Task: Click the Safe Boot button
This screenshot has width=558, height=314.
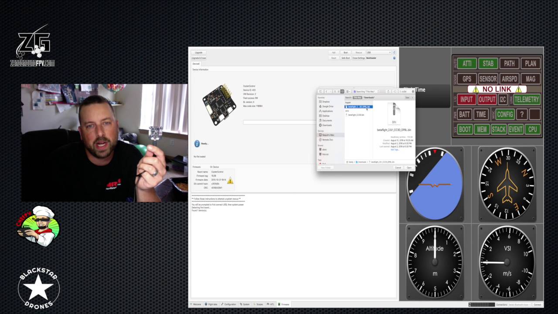Action: coord(346,58)
